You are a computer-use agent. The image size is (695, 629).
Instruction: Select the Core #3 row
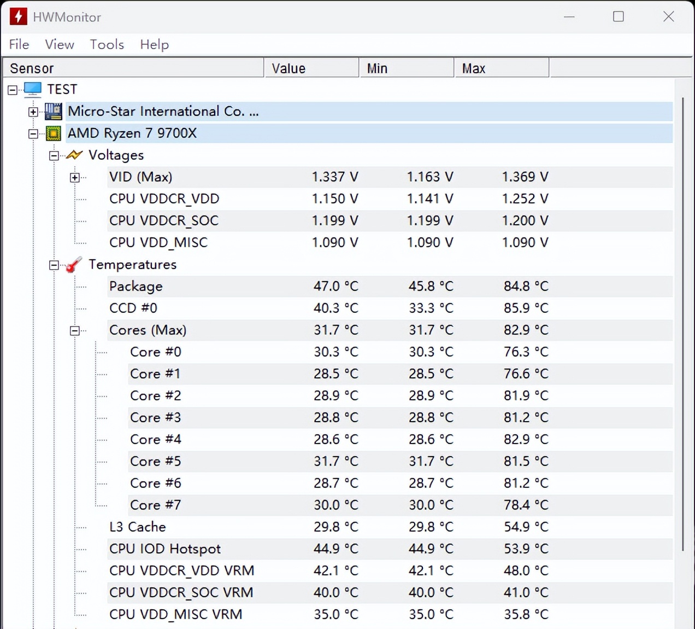pyautogui.click(x=400, y=418)
